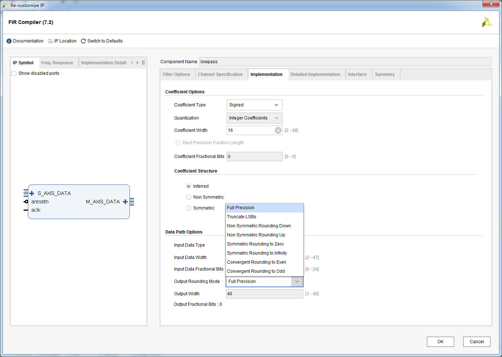Viewport: 502px width, 357px height.
Task: Open the Quantization dropdown
Action: (x=254, y=118)
